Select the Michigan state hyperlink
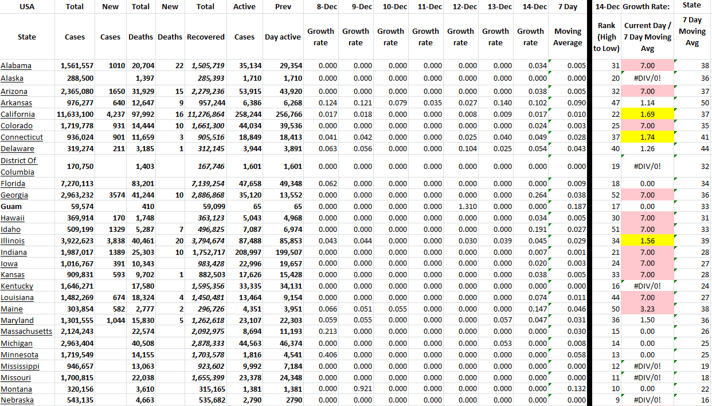 point(17,343)
